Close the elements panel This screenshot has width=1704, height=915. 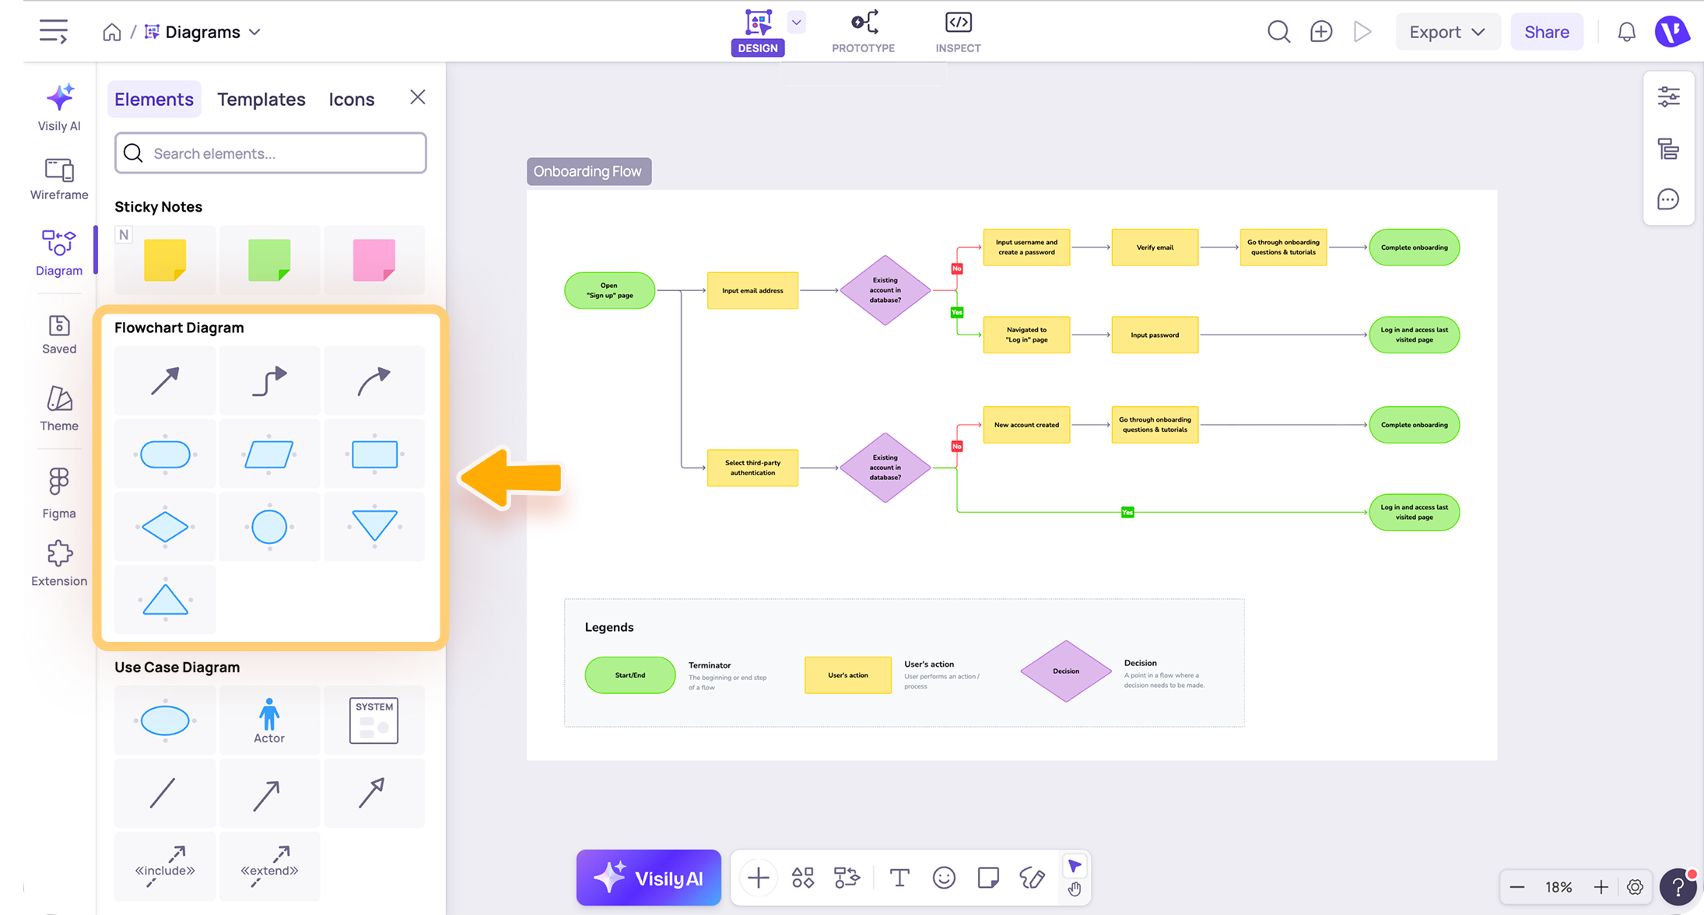(x=418, y=97)
